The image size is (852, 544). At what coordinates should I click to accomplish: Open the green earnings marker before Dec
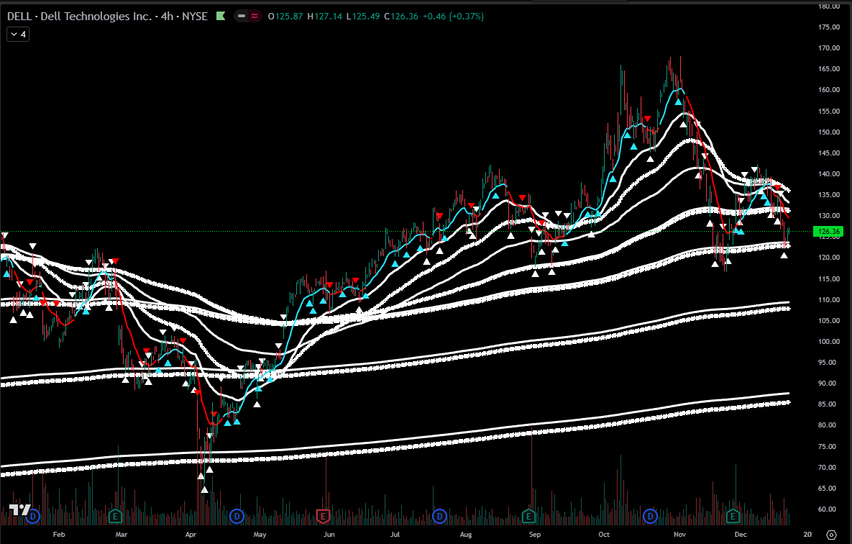(x=733, y=516)
